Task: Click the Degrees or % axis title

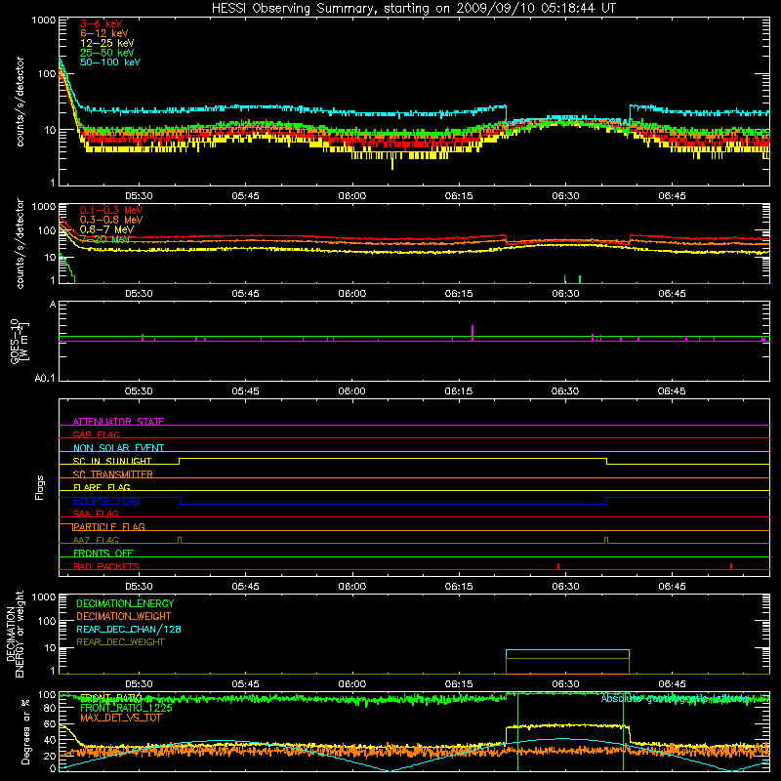Action: [25, 731]
